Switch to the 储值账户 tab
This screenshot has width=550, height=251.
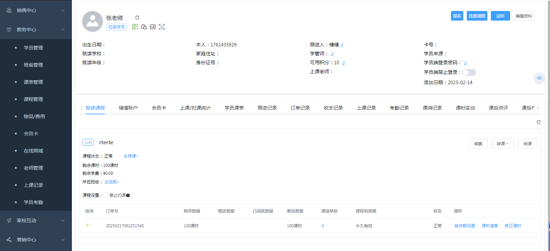pos(128,108)
